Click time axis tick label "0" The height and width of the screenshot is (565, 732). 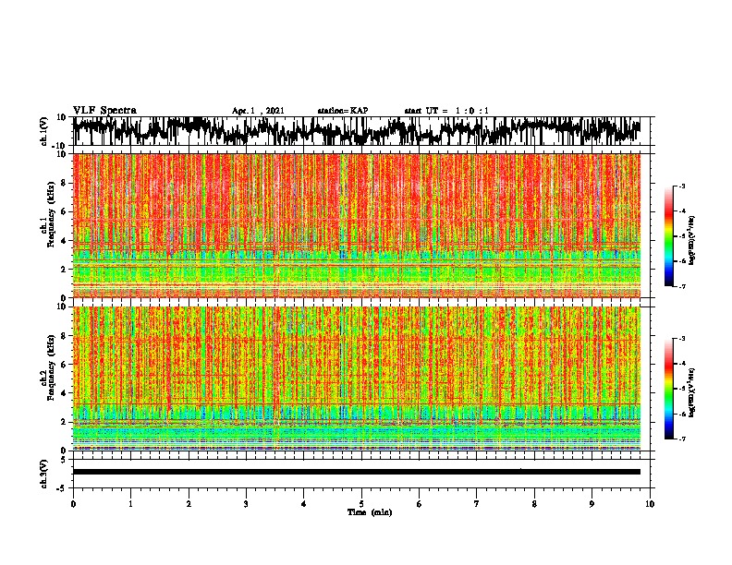(73, 504)
